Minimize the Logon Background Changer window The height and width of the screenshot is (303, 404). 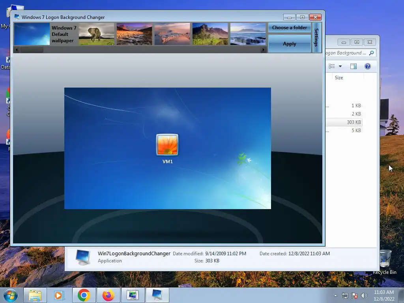(289, 17)
